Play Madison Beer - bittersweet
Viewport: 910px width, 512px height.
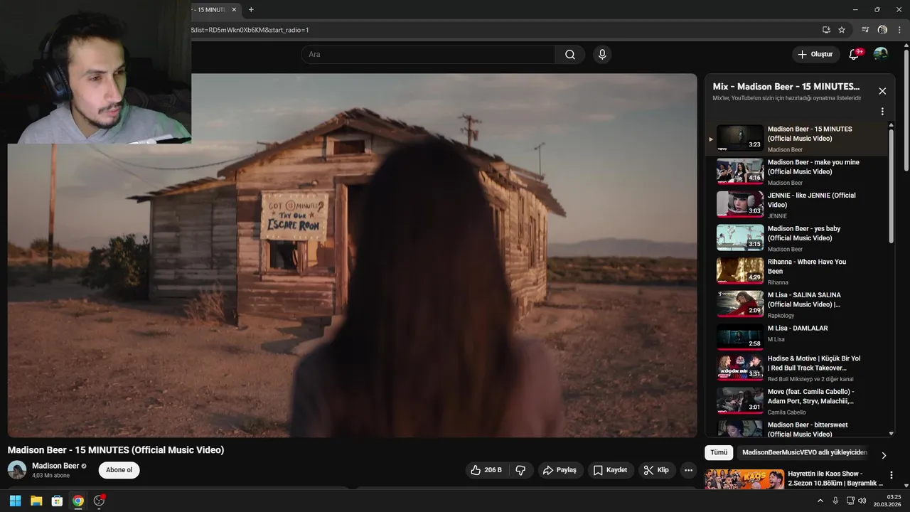797,428
